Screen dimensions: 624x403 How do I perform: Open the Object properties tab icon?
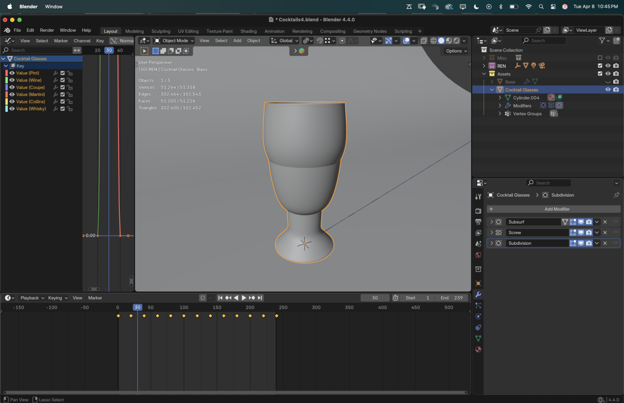[478, 284]
